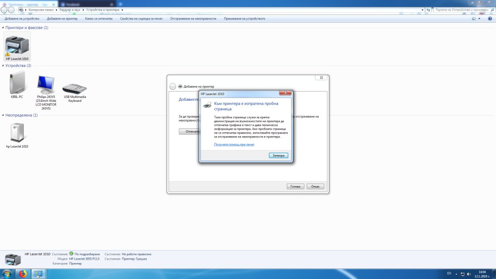Click the default status green checkmark
The width and height of the screenshot is (496, 279).
pyautogui.click(x=71, y=254)
